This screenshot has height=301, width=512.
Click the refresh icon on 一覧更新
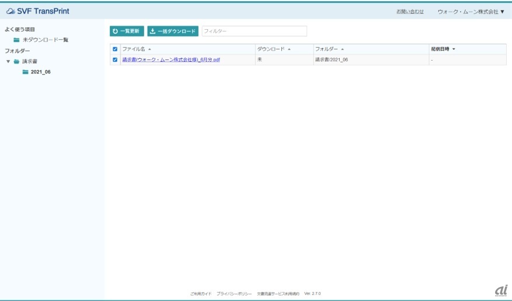[115, 31]
